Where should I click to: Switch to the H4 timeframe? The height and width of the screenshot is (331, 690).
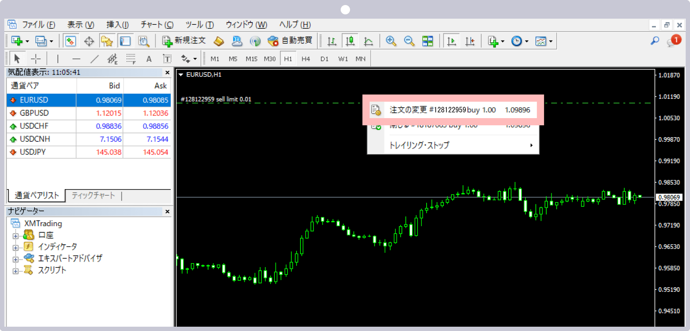pyautogui.click(x=306, y=59)
